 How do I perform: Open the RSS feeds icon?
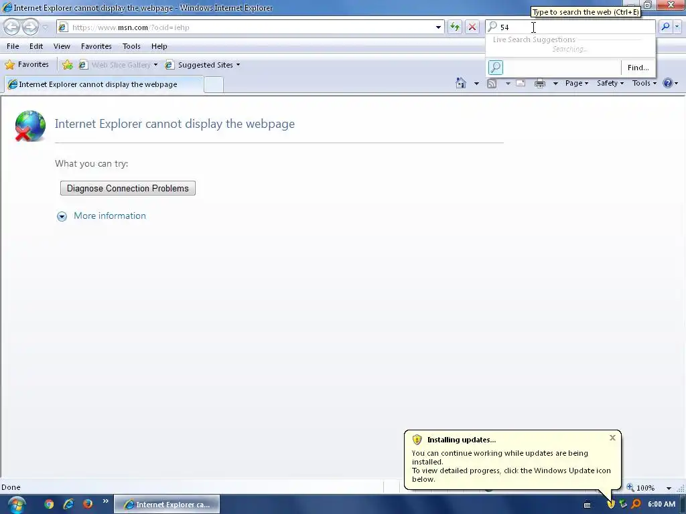pyautogui.click(x=492, y=83)
